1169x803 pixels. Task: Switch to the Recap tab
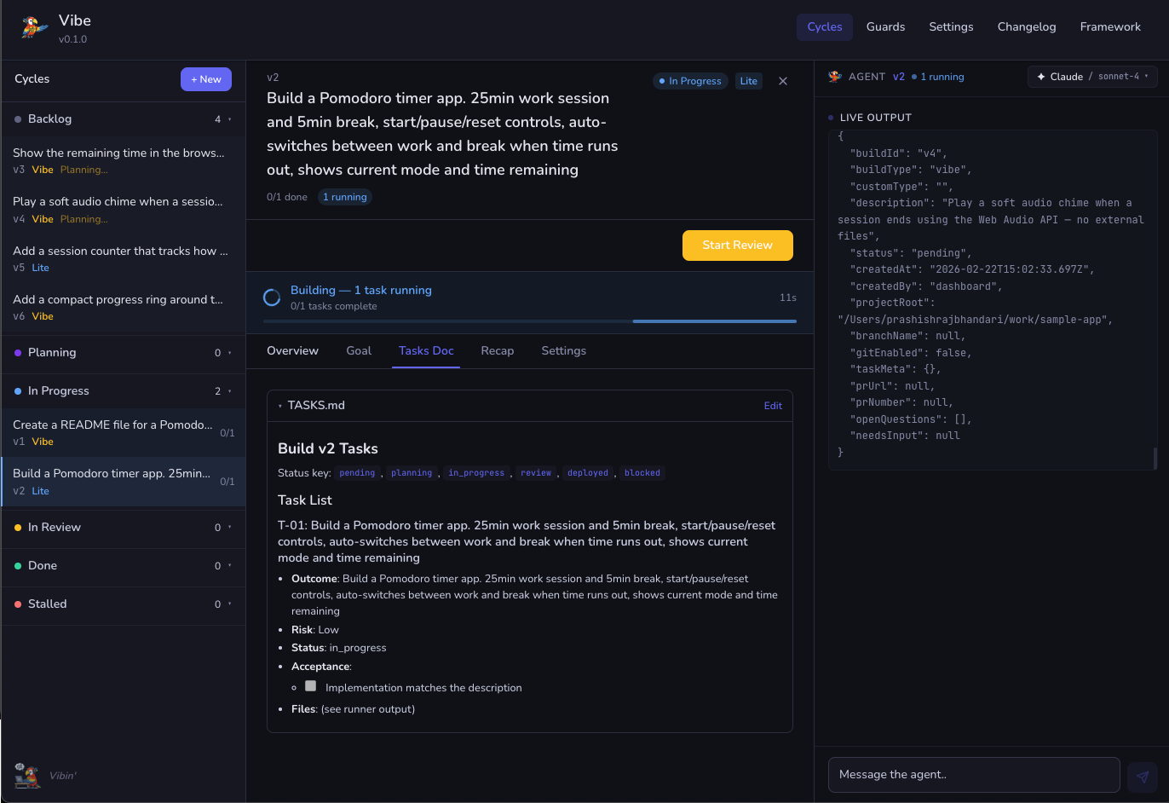(498, 350)
